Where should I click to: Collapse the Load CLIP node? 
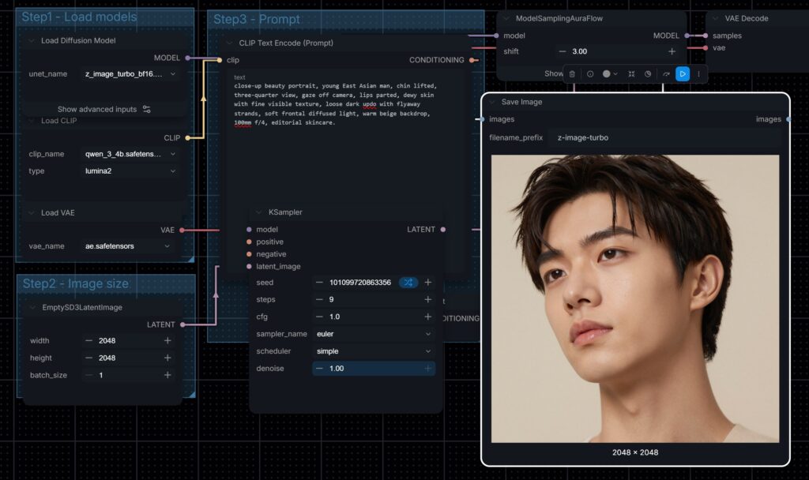pyautogui.click(x=32, y=121)
